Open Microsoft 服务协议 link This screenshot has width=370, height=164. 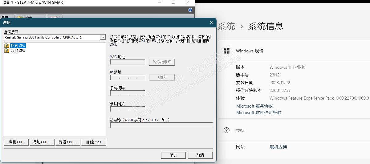pyautogui.click(x=254, y=106)
